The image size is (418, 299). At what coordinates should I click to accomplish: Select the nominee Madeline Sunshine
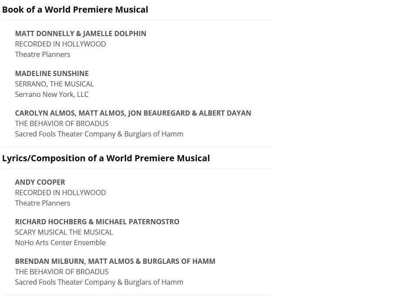52,73
